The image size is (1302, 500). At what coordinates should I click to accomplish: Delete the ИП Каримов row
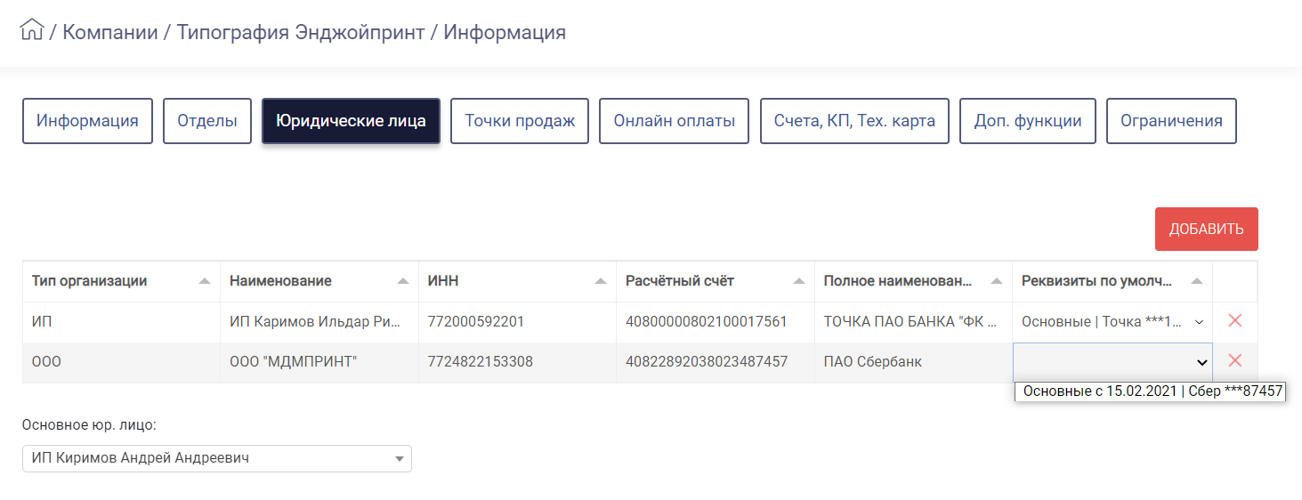click(x=1234, y=320)
